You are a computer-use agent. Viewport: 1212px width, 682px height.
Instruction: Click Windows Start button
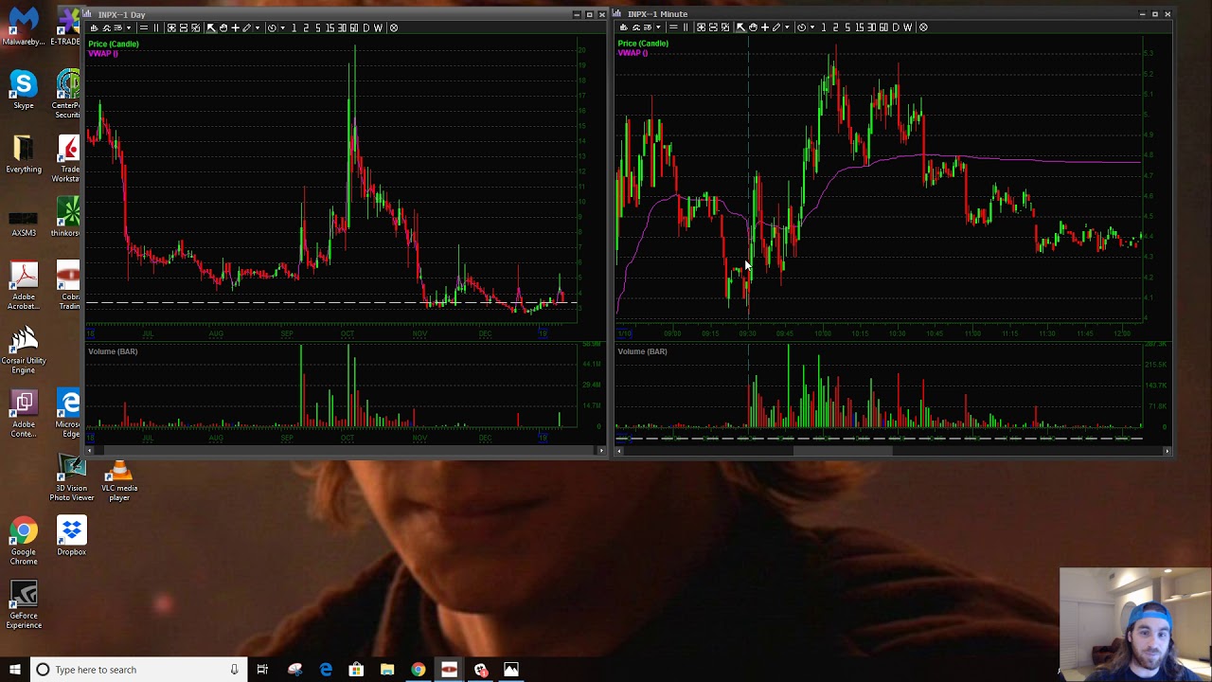tap(14, 670)
